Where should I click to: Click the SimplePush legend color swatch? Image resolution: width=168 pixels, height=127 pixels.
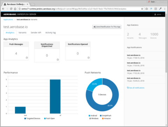coord(101,116)
